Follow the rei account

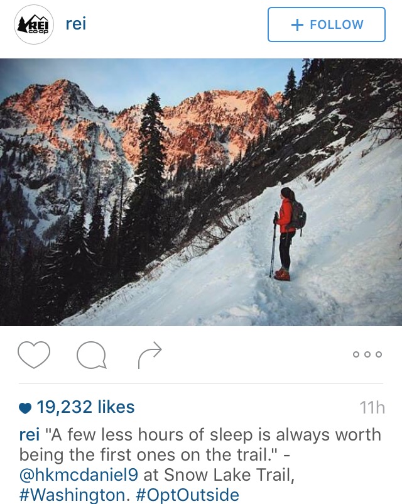click(327, 25)
